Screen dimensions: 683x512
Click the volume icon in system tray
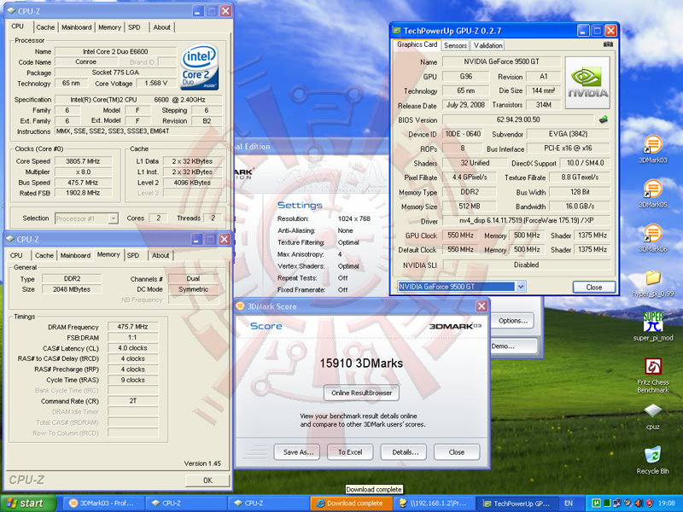click(639, 503)
